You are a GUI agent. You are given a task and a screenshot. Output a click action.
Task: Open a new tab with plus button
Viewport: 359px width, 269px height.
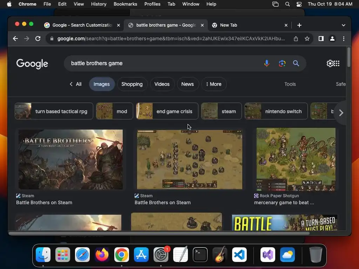pos(299,25)
